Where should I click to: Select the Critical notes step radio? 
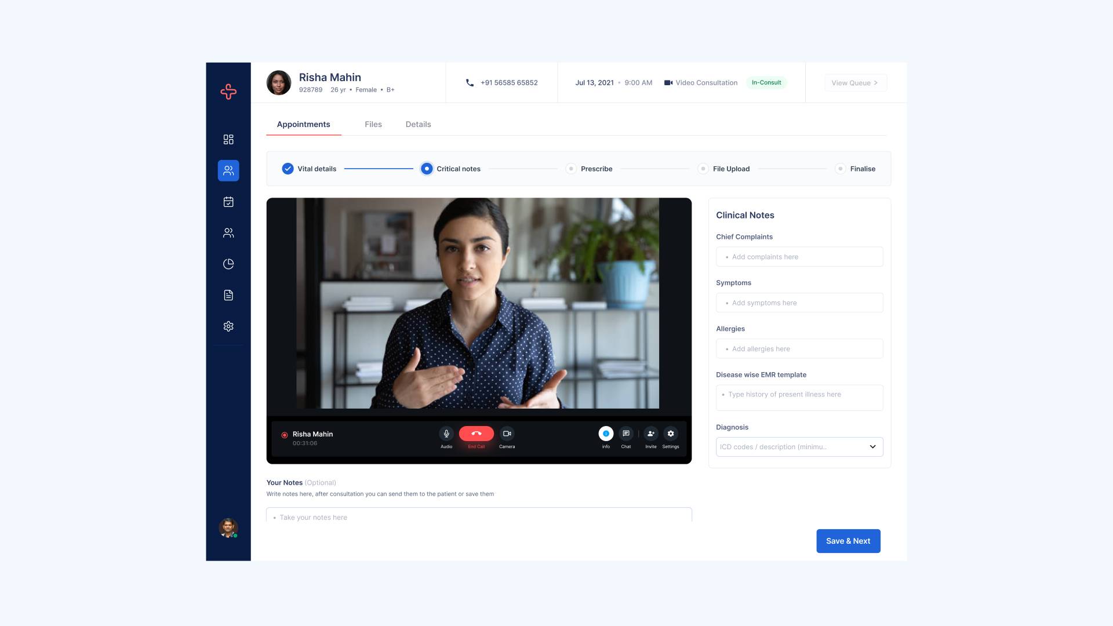[427, 169]
